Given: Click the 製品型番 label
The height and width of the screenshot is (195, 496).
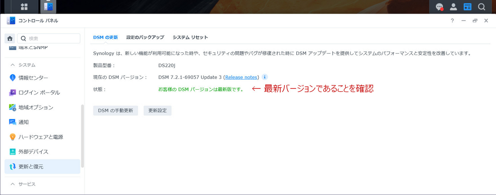Looking at the screenshot, I should pyautogui.click(x=104, y=65).
